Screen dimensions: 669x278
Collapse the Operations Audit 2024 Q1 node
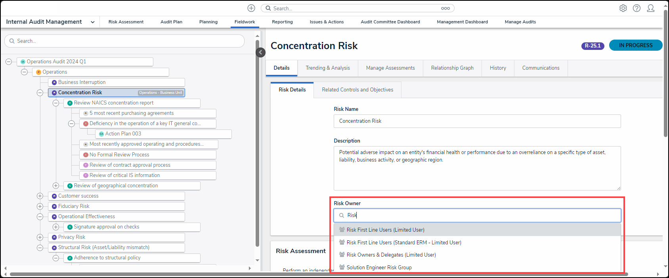pyautogui.click(x=9, y=62)
